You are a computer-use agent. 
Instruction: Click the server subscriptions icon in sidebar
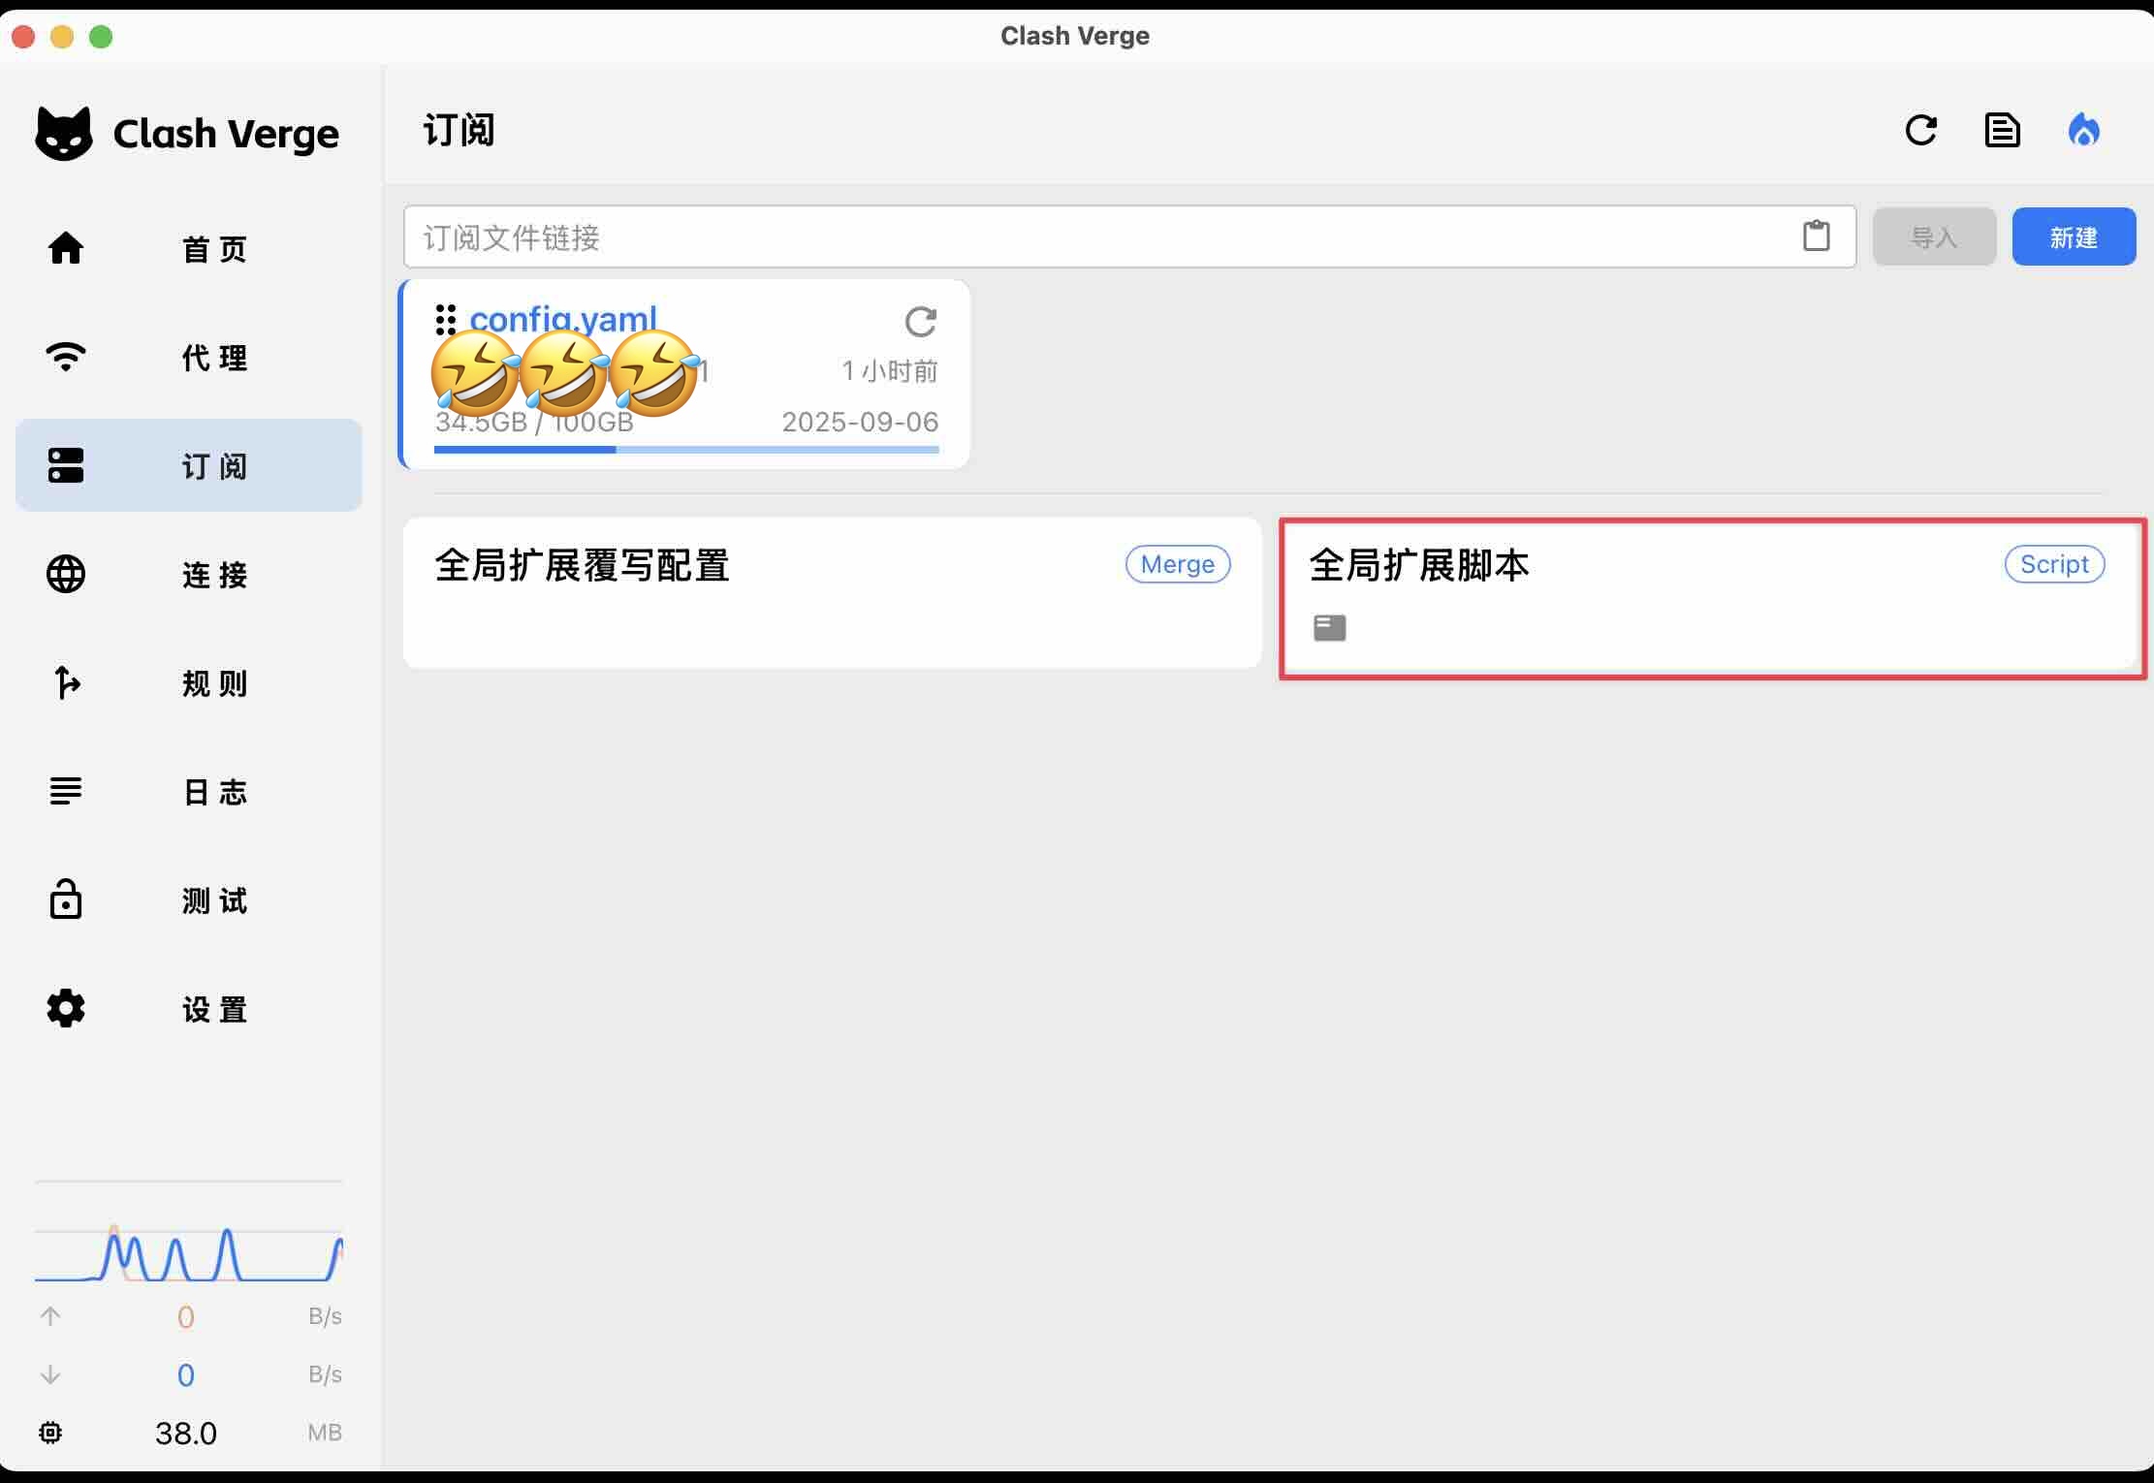66,465
